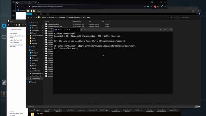Click Explorer up-one-level arrow
This screenshot has width=206, height=116.
tap(36, 17)
